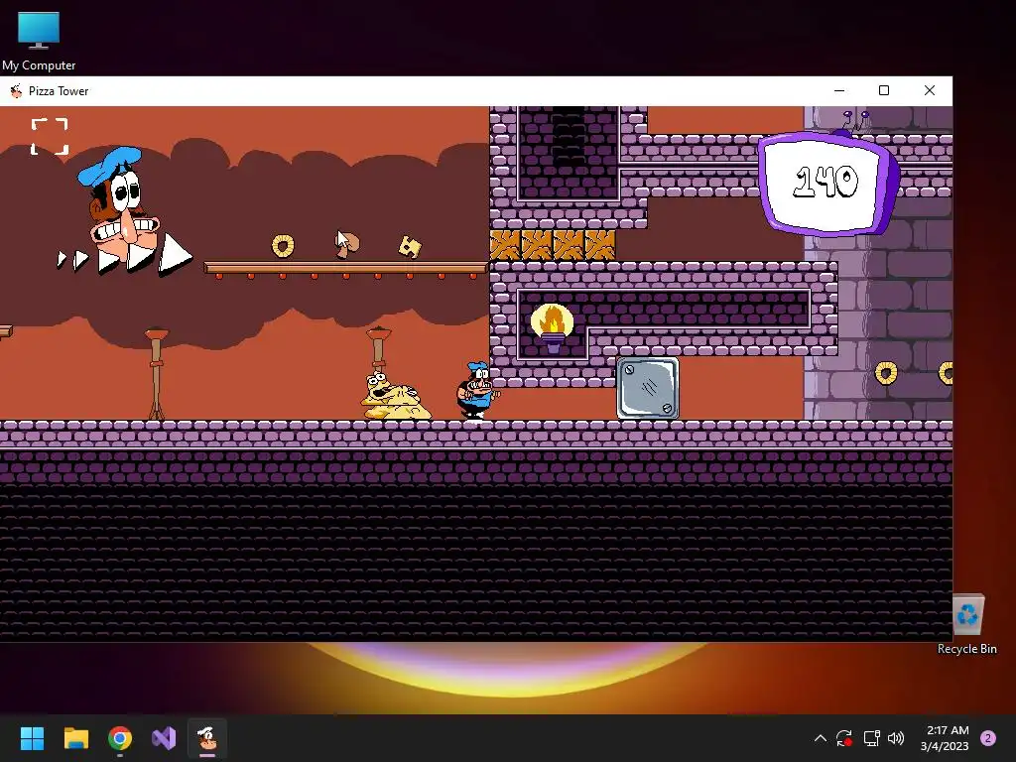The width and height of the screenshot is (1016, 762).
Task: Click the TV showing score 140
Action: tap(828, 182)
